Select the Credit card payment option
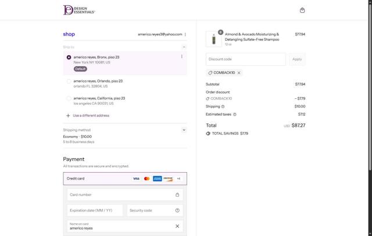This screenshot has height=236, width=372. (x=125, y=178)
